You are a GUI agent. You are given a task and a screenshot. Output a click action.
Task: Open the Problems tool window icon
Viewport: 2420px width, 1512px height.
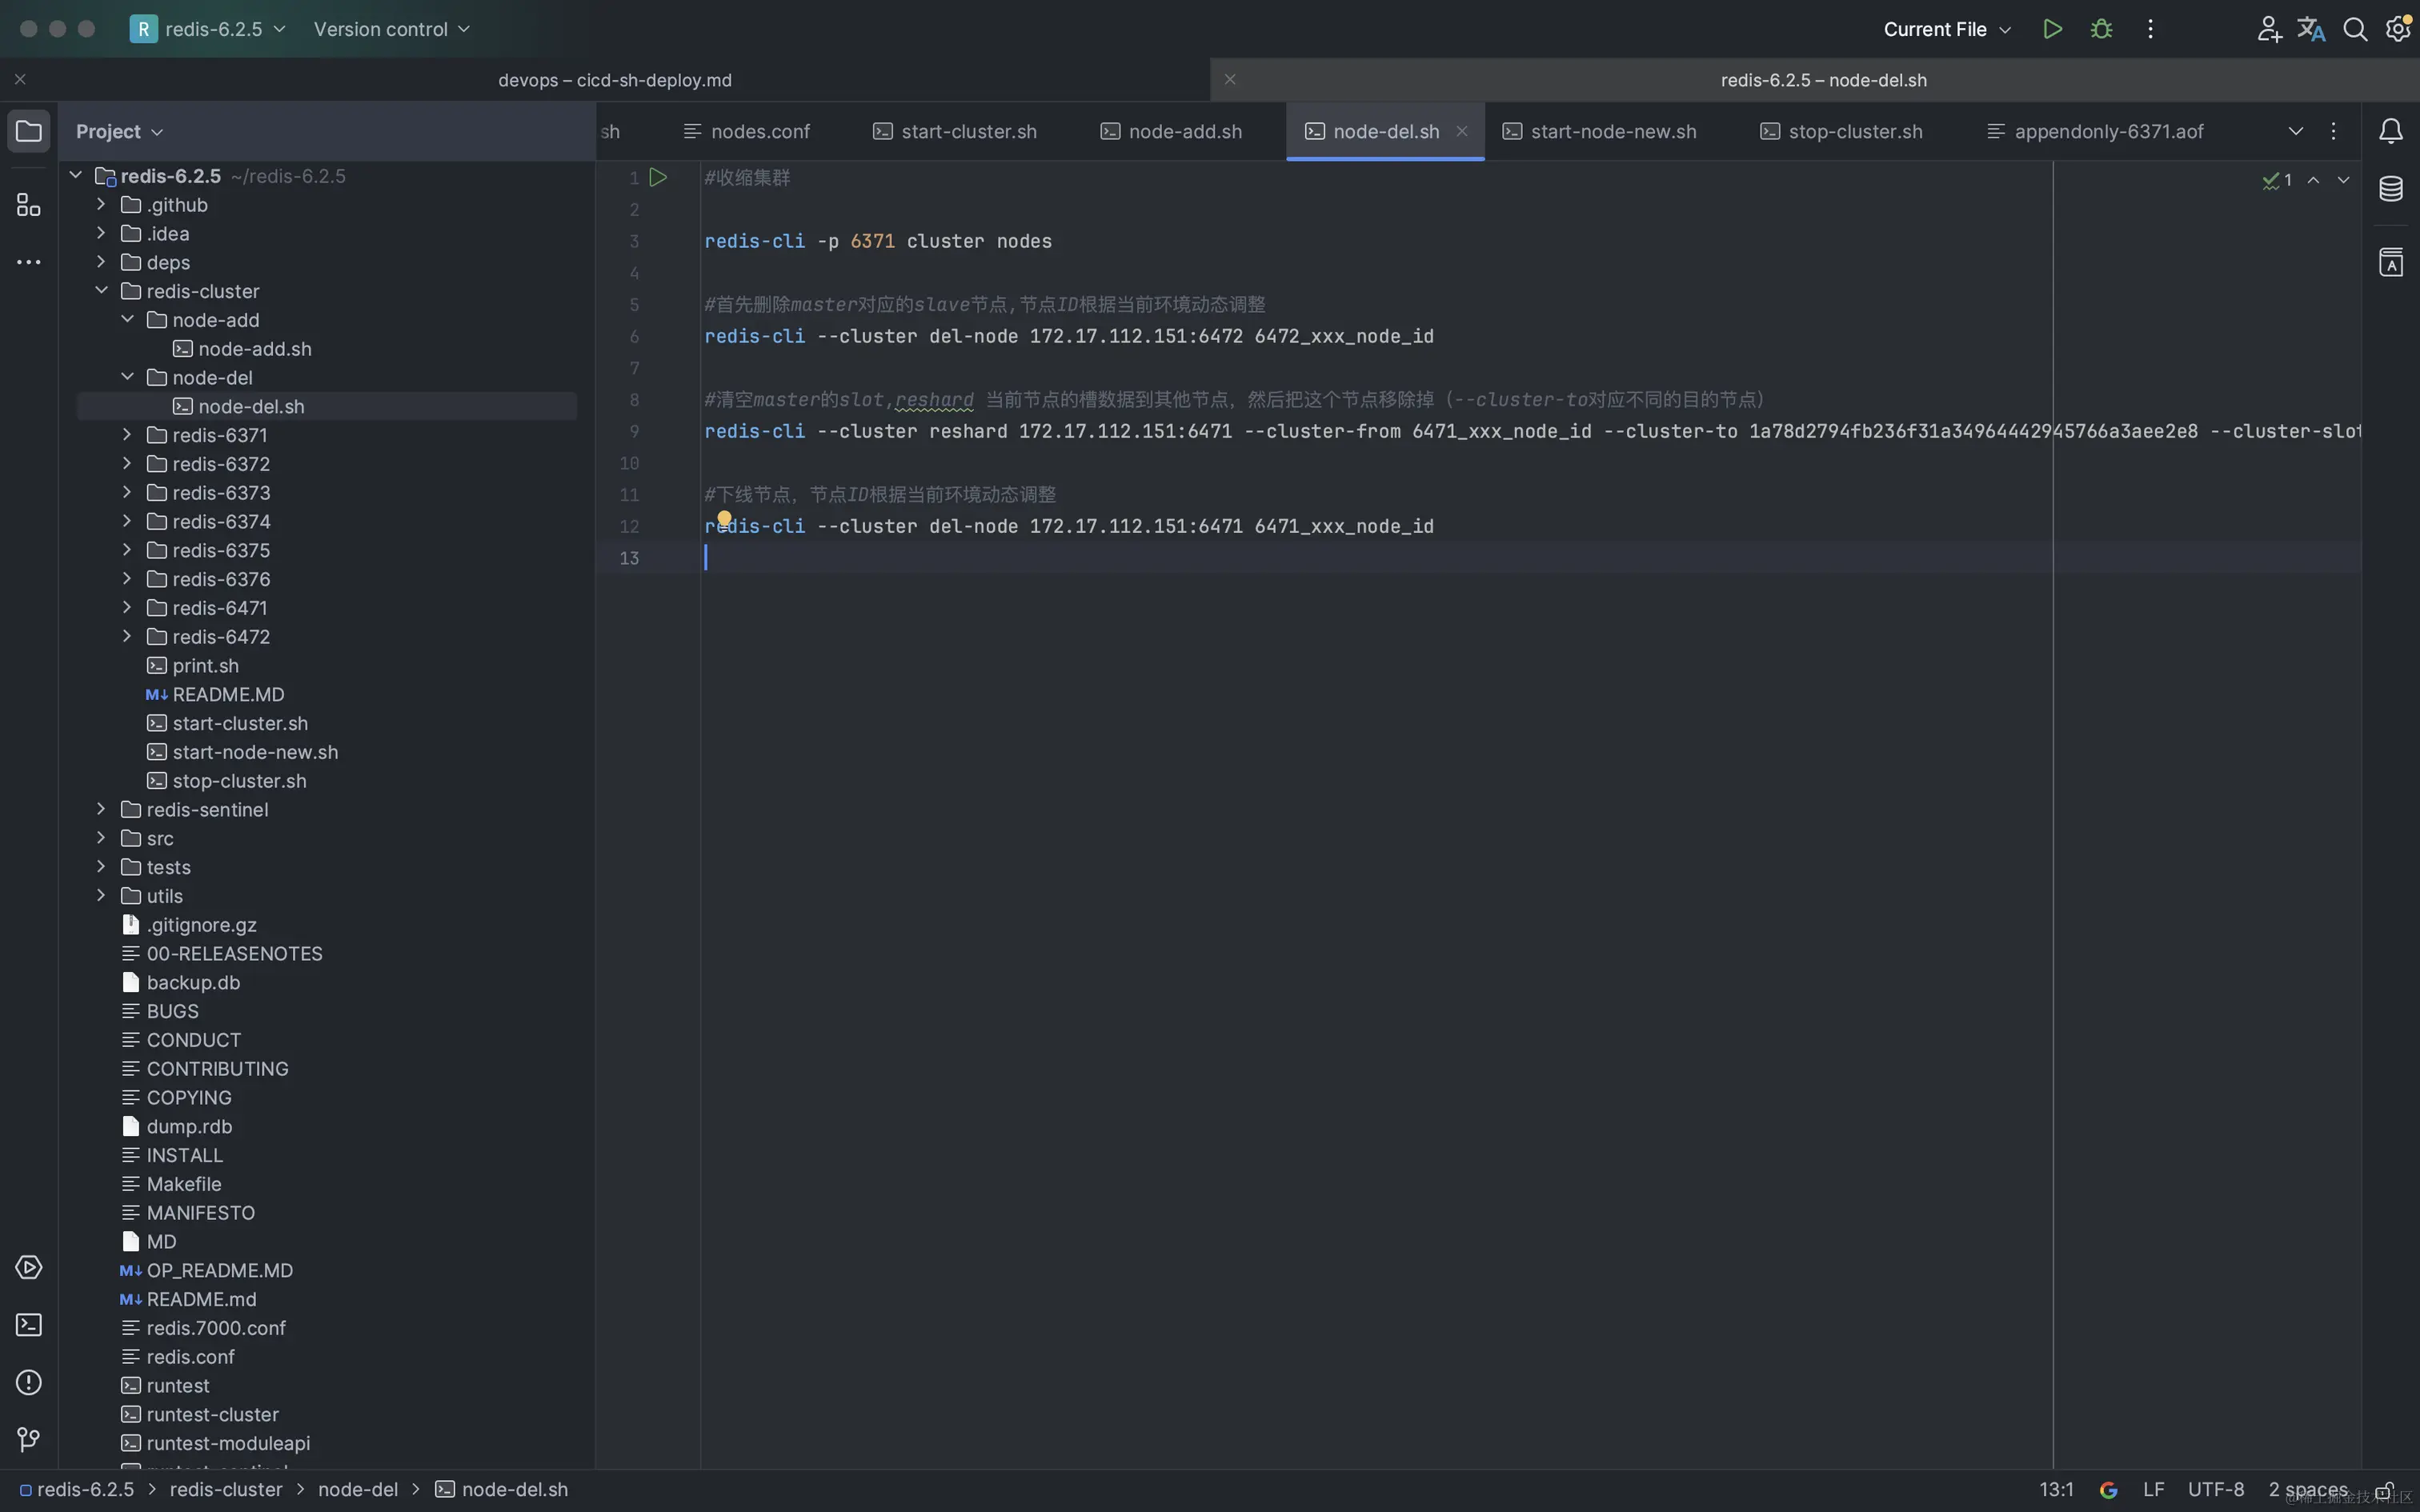tap(29, 1382)
